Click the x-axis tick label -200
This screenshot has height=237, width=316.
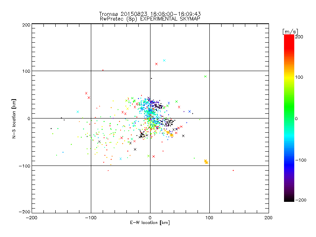(x=32, y=217)
